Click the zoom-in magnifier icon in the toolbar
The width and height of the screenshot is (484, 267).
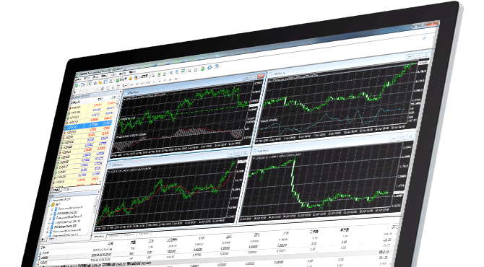click(x=171, y=72)
